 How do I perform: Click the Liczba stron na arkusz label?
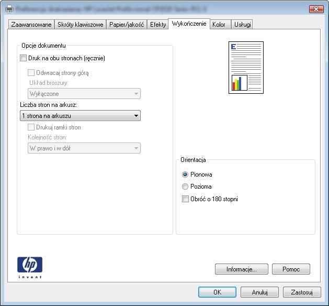click(x=48, y=105)
